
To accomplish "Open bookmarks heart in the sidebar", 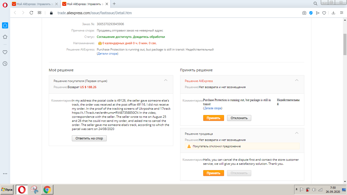I will [x=5, y=52].
